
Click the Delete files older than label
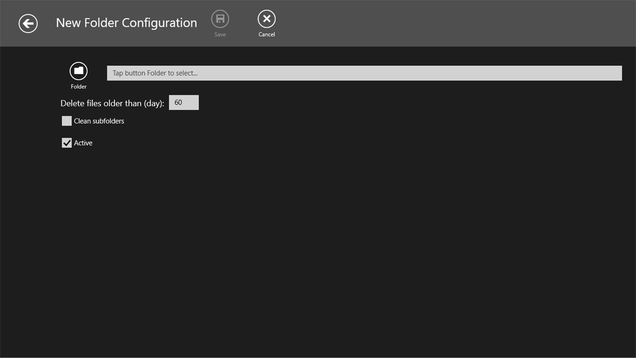pos(113,103)
